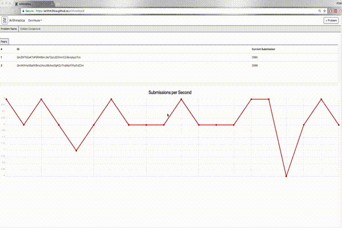Screen dimensions: 342x228
Task: Click the red square extension icon
Action: (336, 11)
